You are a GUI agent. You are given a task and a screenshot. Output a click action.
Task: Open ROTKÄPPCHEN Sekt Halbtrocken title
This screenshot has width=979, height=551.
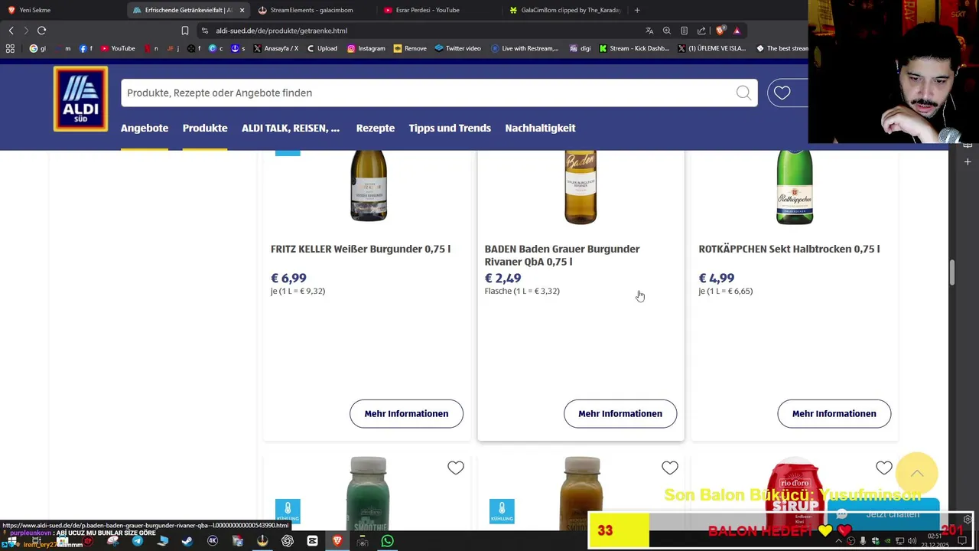(x=789, y=249)
